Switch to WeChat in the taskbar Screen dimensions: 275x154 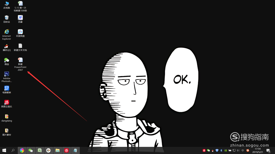tap(31, 150)
